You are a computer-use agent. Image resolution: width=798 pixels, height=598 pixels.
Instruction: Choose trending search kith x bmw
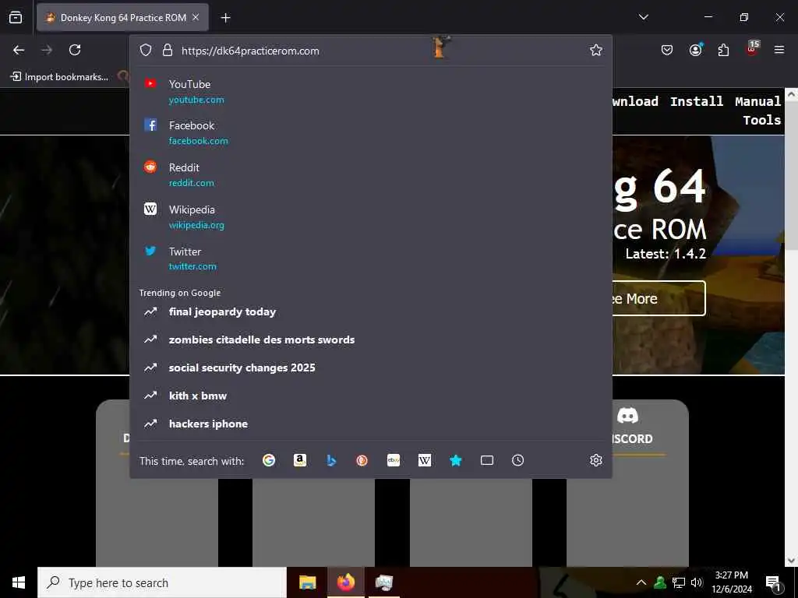[370, 396]
